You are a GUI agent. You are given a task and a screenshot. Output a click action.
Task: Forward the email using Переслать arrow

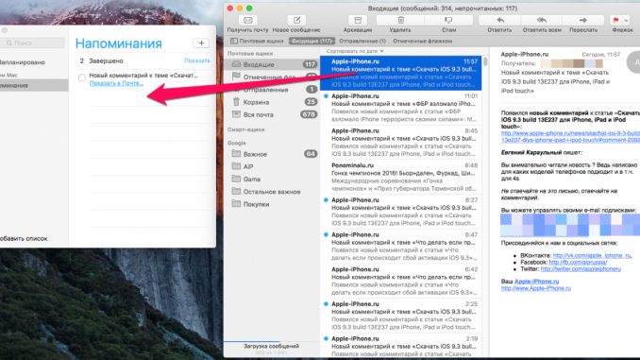(583, 20)
